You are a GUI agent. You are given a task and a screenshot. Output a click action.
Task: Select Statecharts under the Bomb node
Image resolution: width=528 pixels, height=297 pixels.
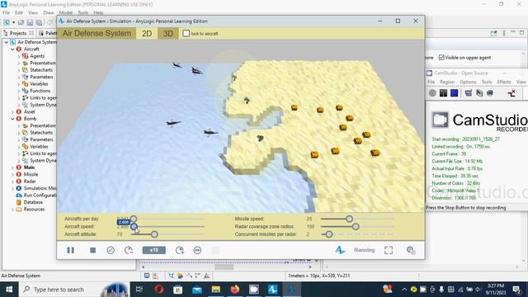[x=41, y=133]
